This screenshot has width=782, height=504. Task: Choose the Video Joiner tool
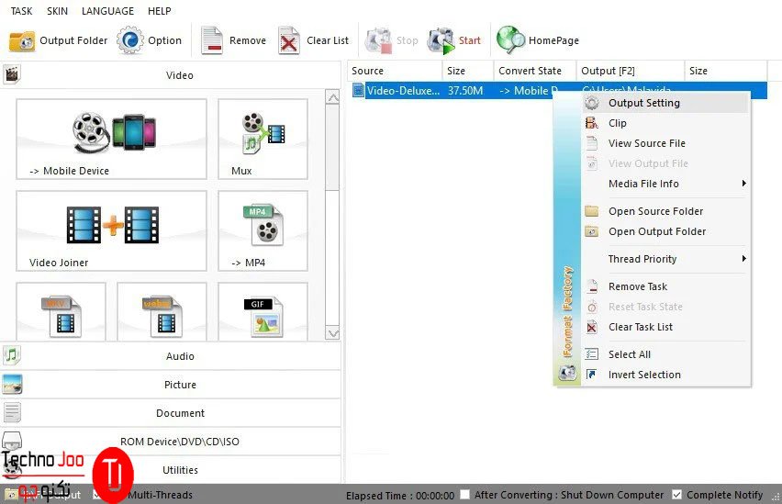[x=111, y=230]
